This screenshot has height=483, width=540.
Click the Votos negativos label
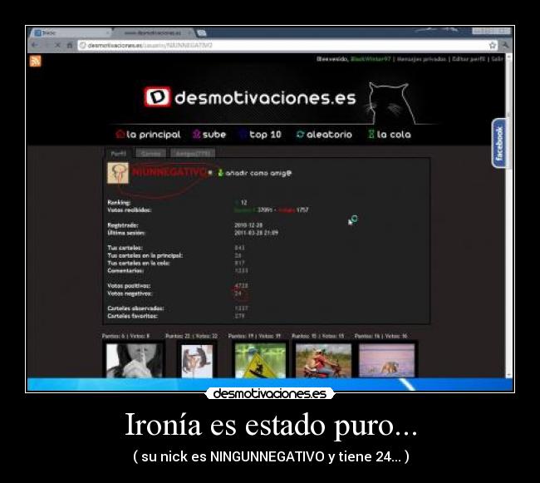click(130, 293)
